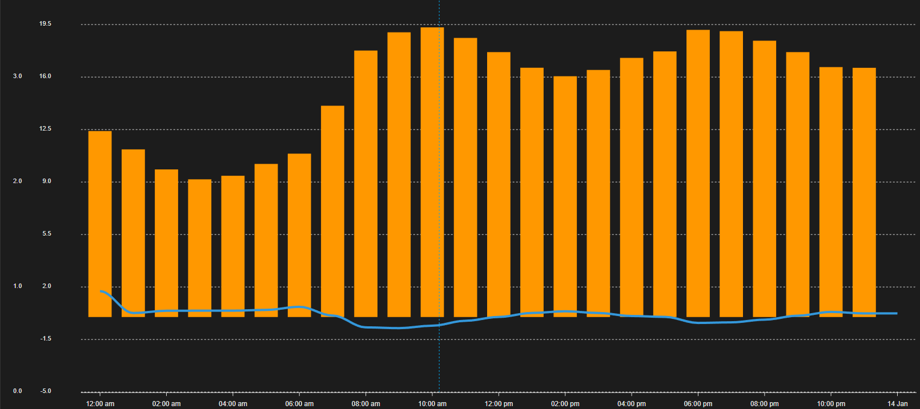Click the 04:00 pm x-axis label
The width and height of the screenshot is (920, 409).
click(632, 404)
